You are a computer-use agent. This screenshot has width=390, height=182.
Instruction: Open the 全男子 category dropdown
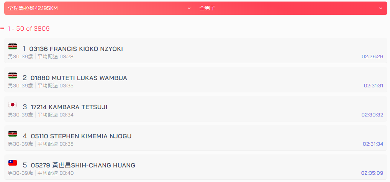[291, 8]
